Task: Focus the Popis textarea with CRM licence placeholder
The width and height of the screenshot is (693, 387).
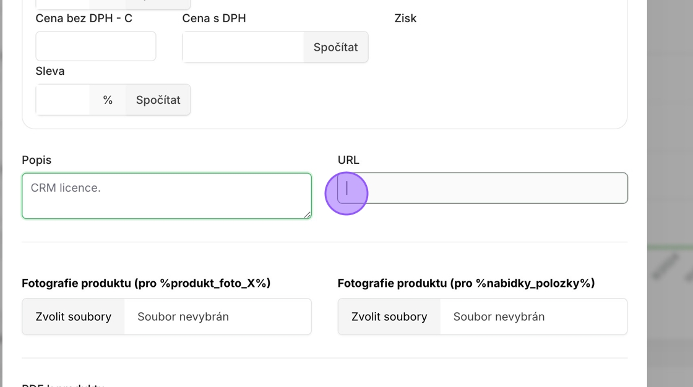Action: [166, 195]
